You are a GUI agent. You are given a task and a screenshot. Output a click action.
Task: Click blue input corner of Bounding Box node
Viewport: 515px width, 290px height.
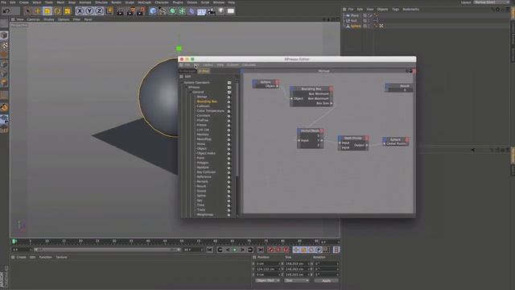[x=292, y=89]
